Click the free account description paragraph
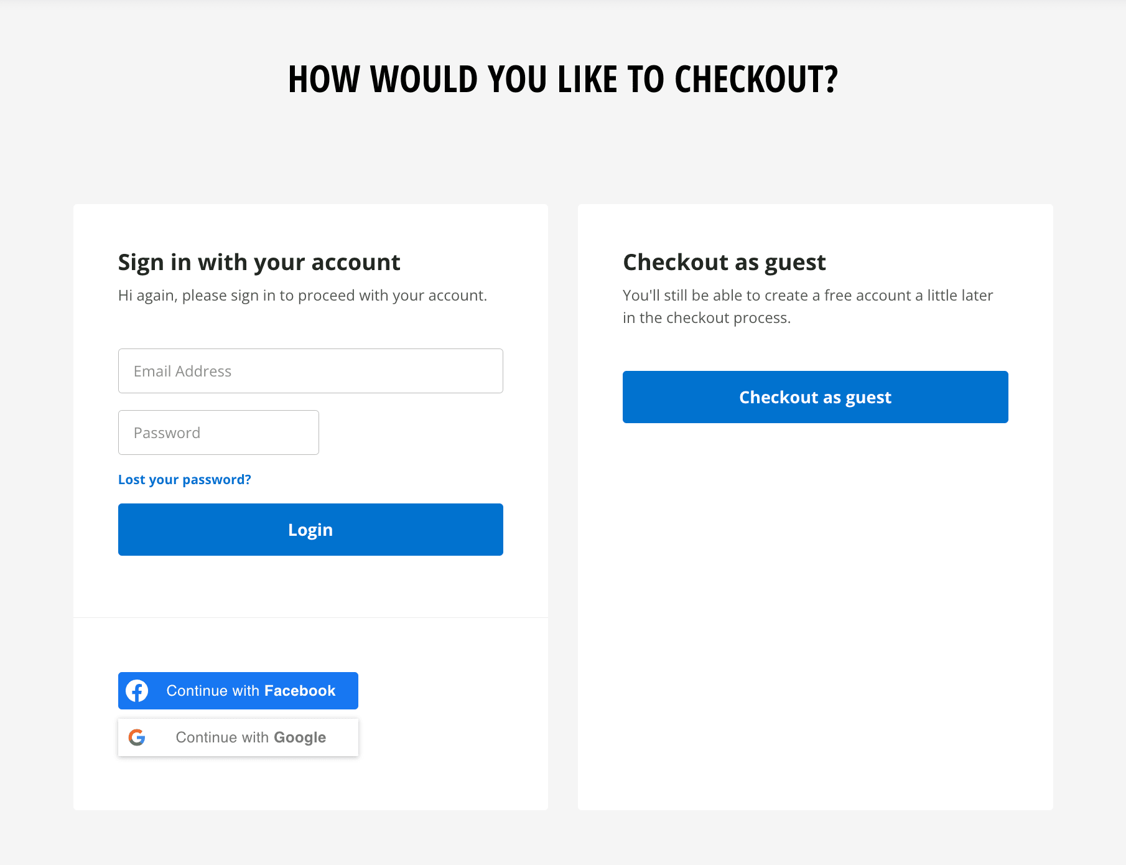Screen dimensions: 1126x865 pyautogui.click(x=807, y=307)
